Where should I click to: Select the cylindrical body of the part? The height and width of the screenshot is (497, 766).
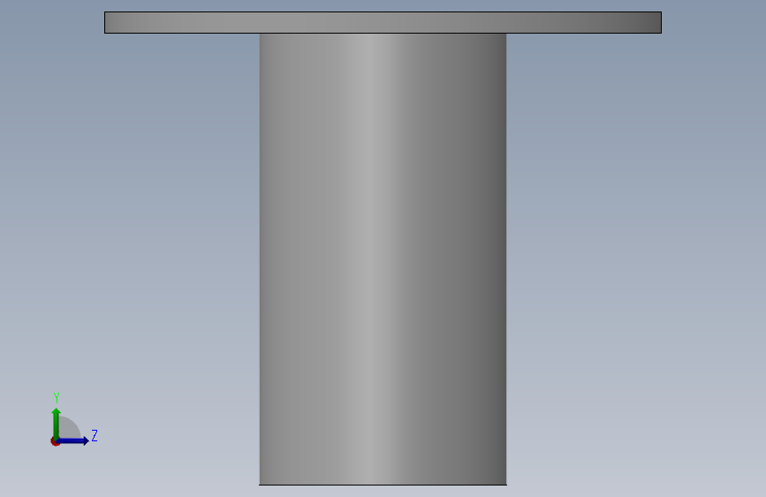(383, 259)
